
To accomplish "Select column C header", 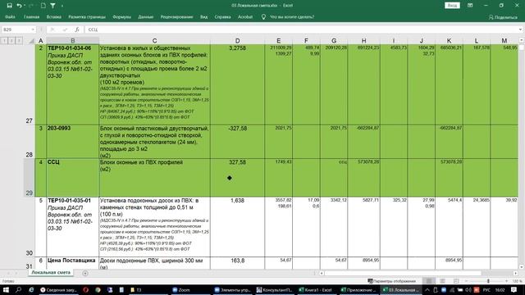I will click(154, 41).
